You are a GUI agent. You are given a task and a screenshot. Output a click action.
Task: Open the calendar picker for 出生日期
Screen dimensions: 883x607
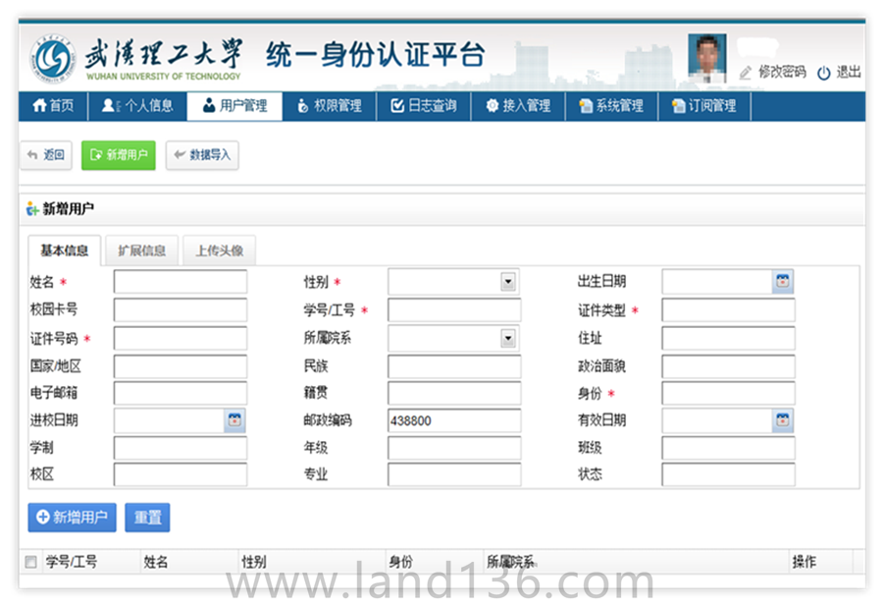click(782, 283)
